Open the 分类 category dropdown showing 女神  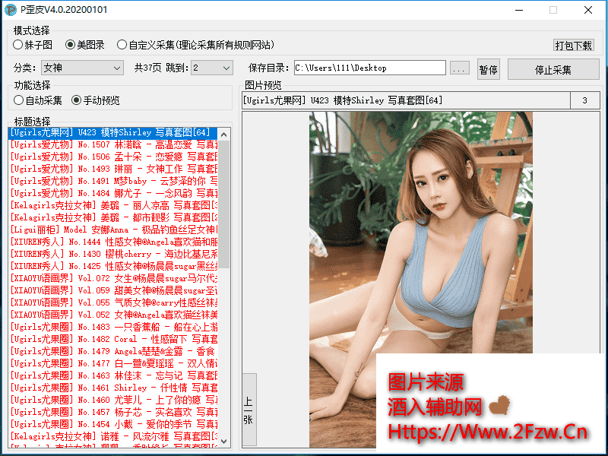[83, 68]
